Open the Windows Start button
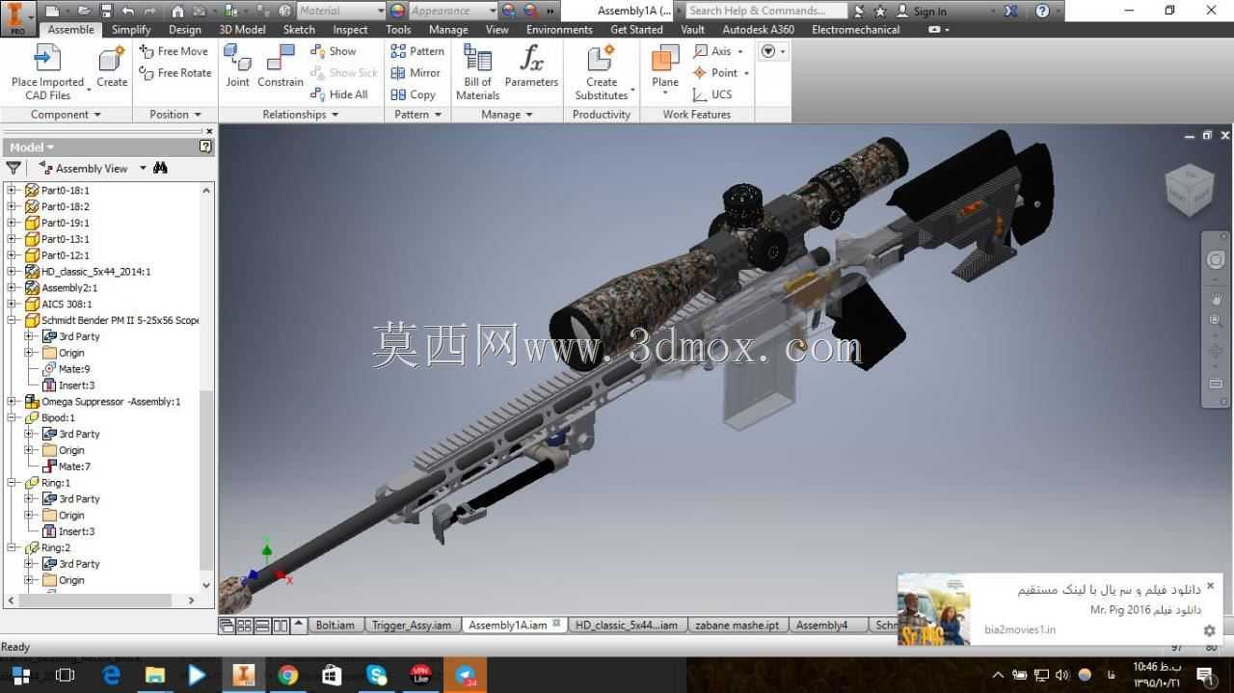The height and width of the screenshot is (693, 1234). coord(20,675)
